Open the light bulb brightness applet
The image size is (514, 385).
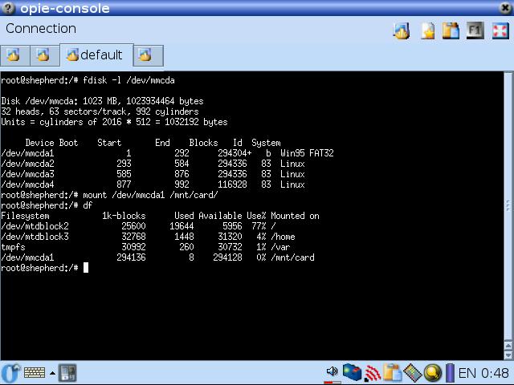click(x=433, y=372)
